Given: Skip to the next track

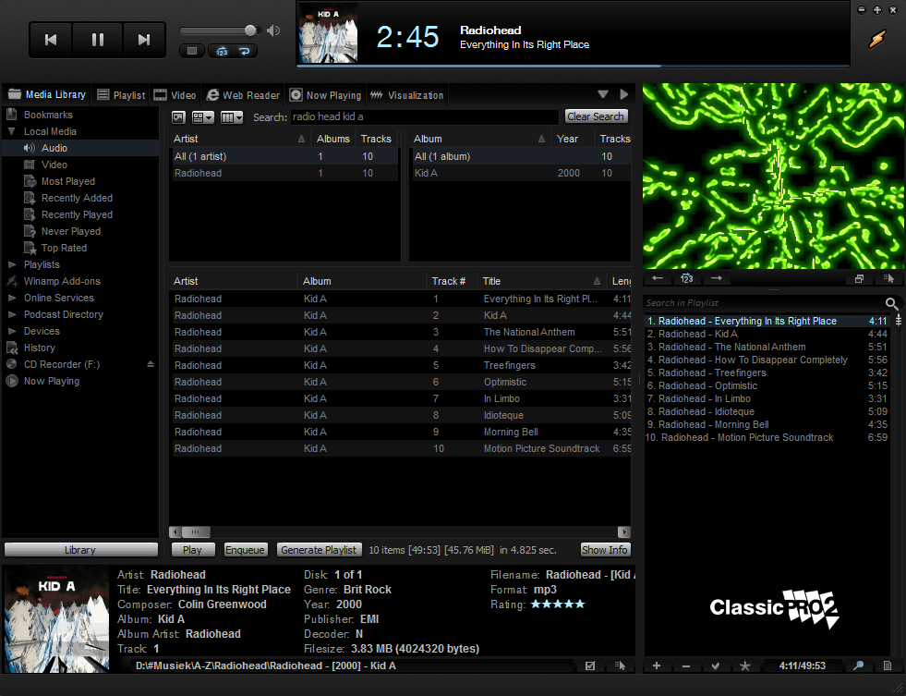Looking at the screenshot, I should coord(144,40).
